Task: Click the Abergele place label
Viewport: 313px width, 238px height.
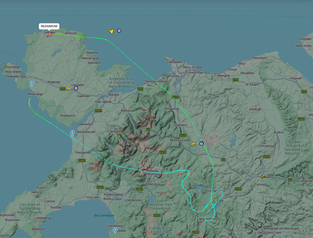Action: coord(224,76)
